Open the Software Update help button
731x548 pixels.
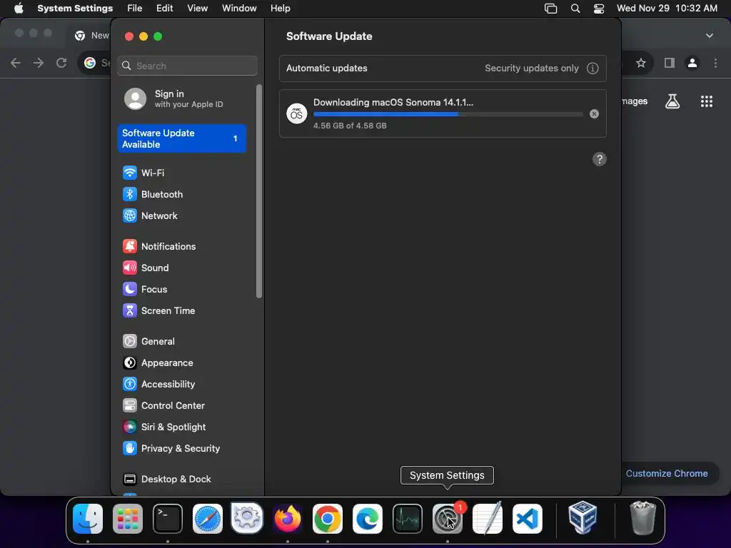600,159
